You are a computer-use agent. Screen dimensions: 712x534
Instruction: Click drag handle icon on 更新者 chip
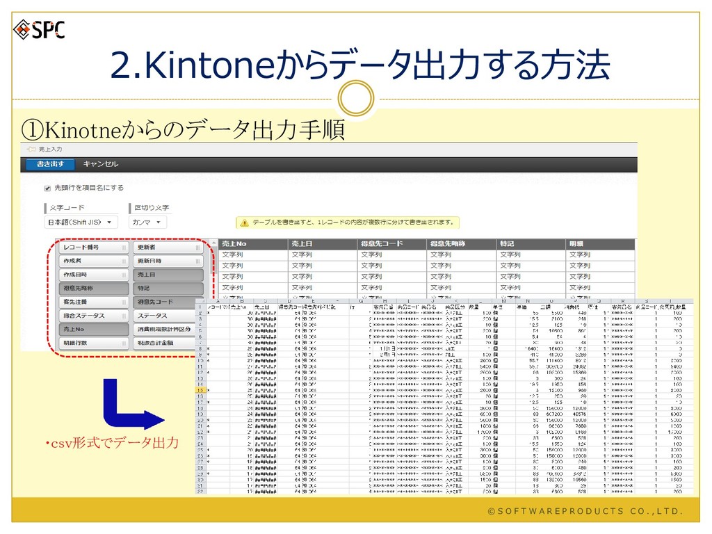pyautogui.click(x=198, y=248)
